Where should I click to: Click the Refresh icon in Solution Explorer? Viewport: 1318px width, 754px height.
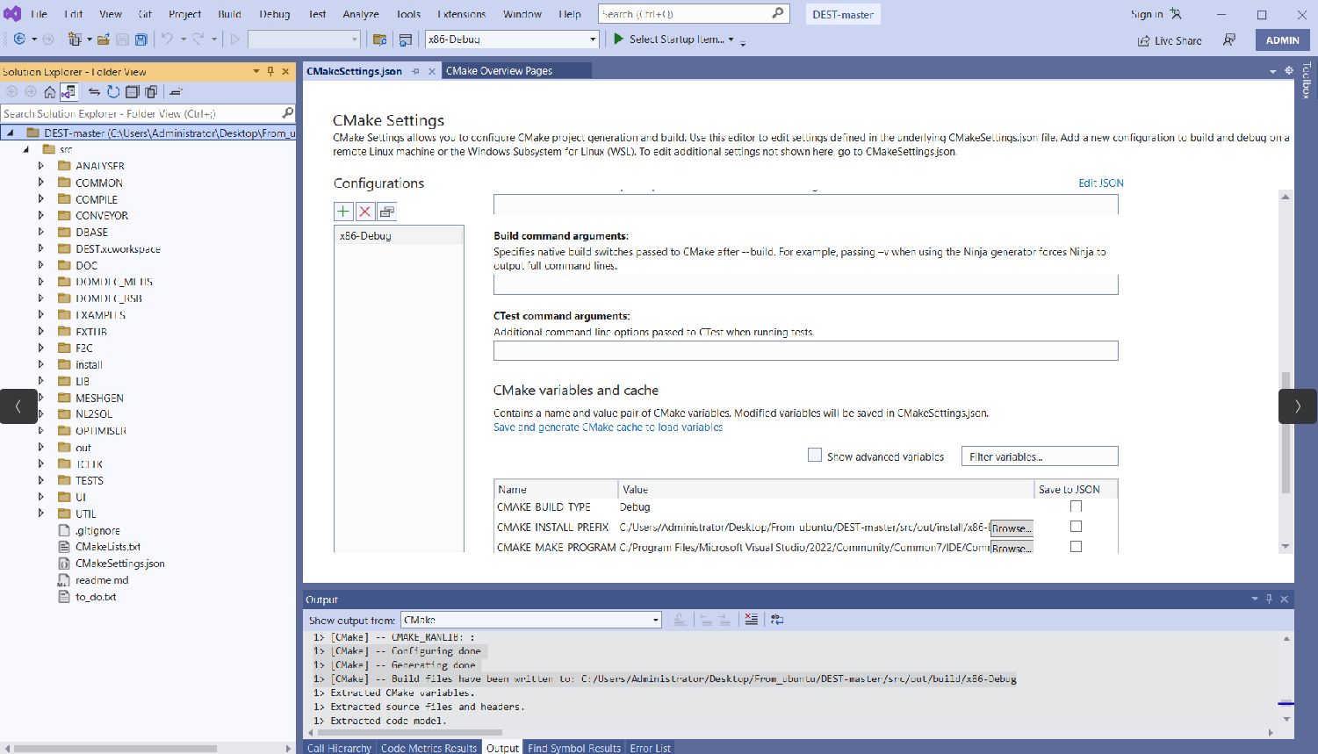[x=113, y=92]
